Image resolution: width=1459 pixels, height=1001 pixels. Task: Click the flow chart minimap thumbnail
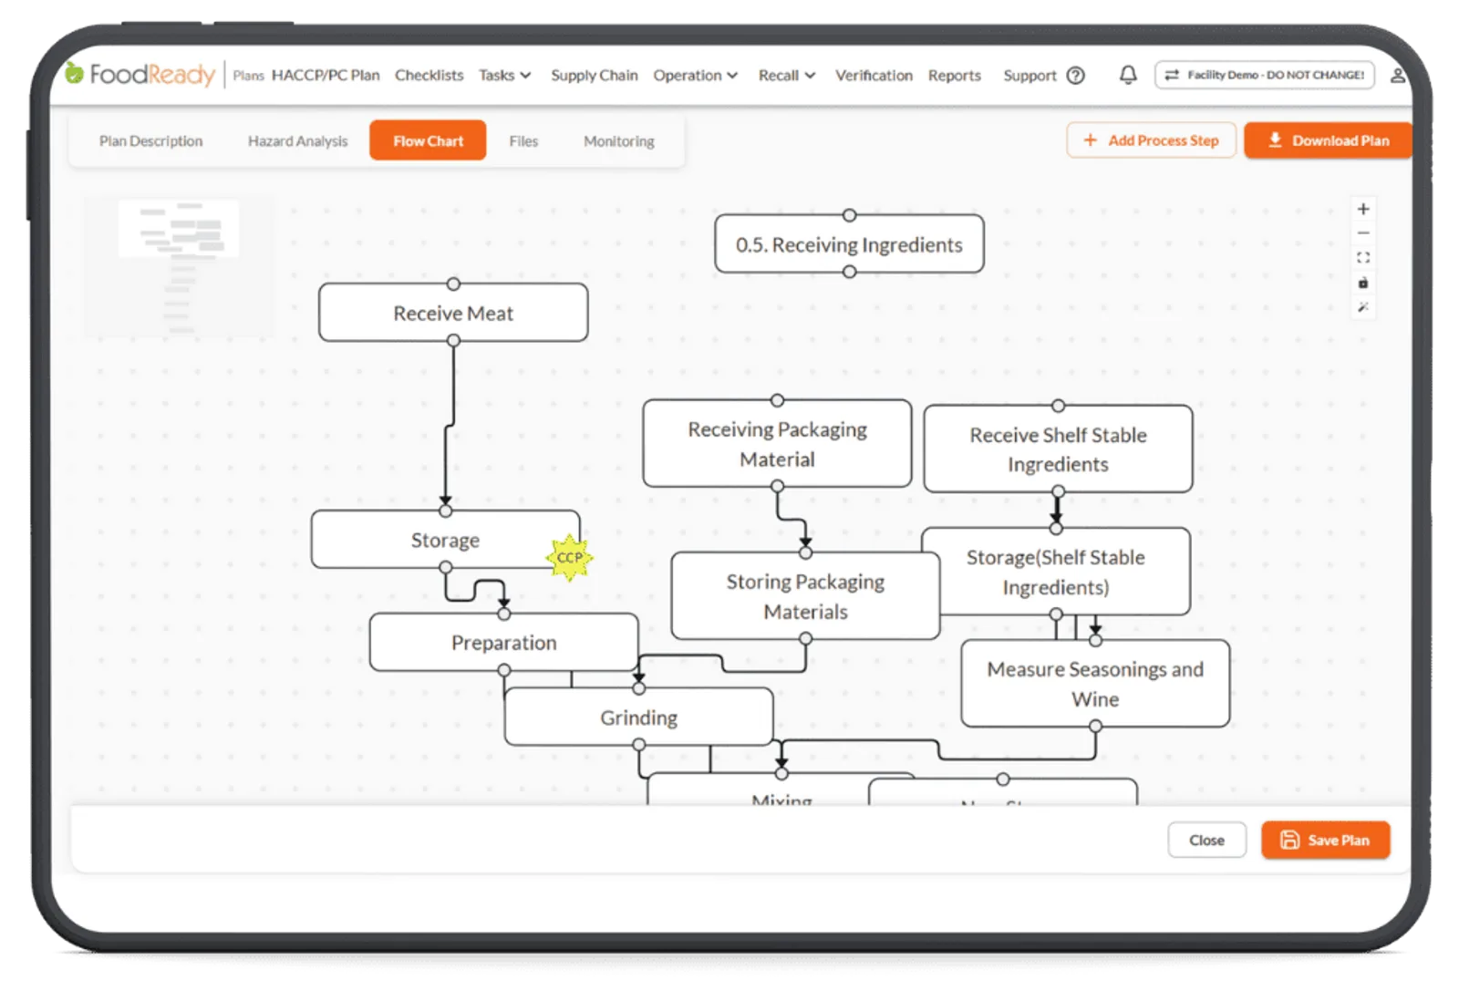[x=179, y=266]
